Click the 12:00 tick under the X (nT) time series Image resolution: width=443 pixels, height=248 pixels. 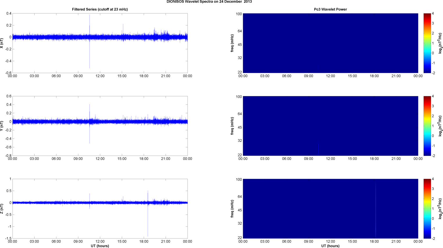pos(100,76)
